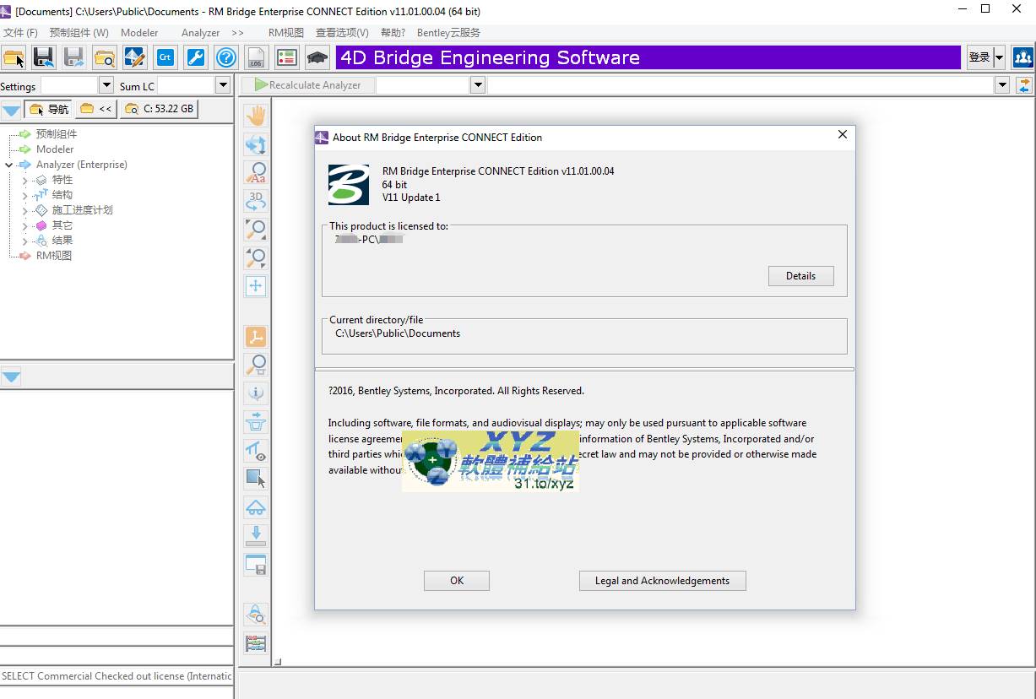This screenshot has height=699, width=1036.
Task: Open the wrench settings icon
Action: (x=196, y=57)
